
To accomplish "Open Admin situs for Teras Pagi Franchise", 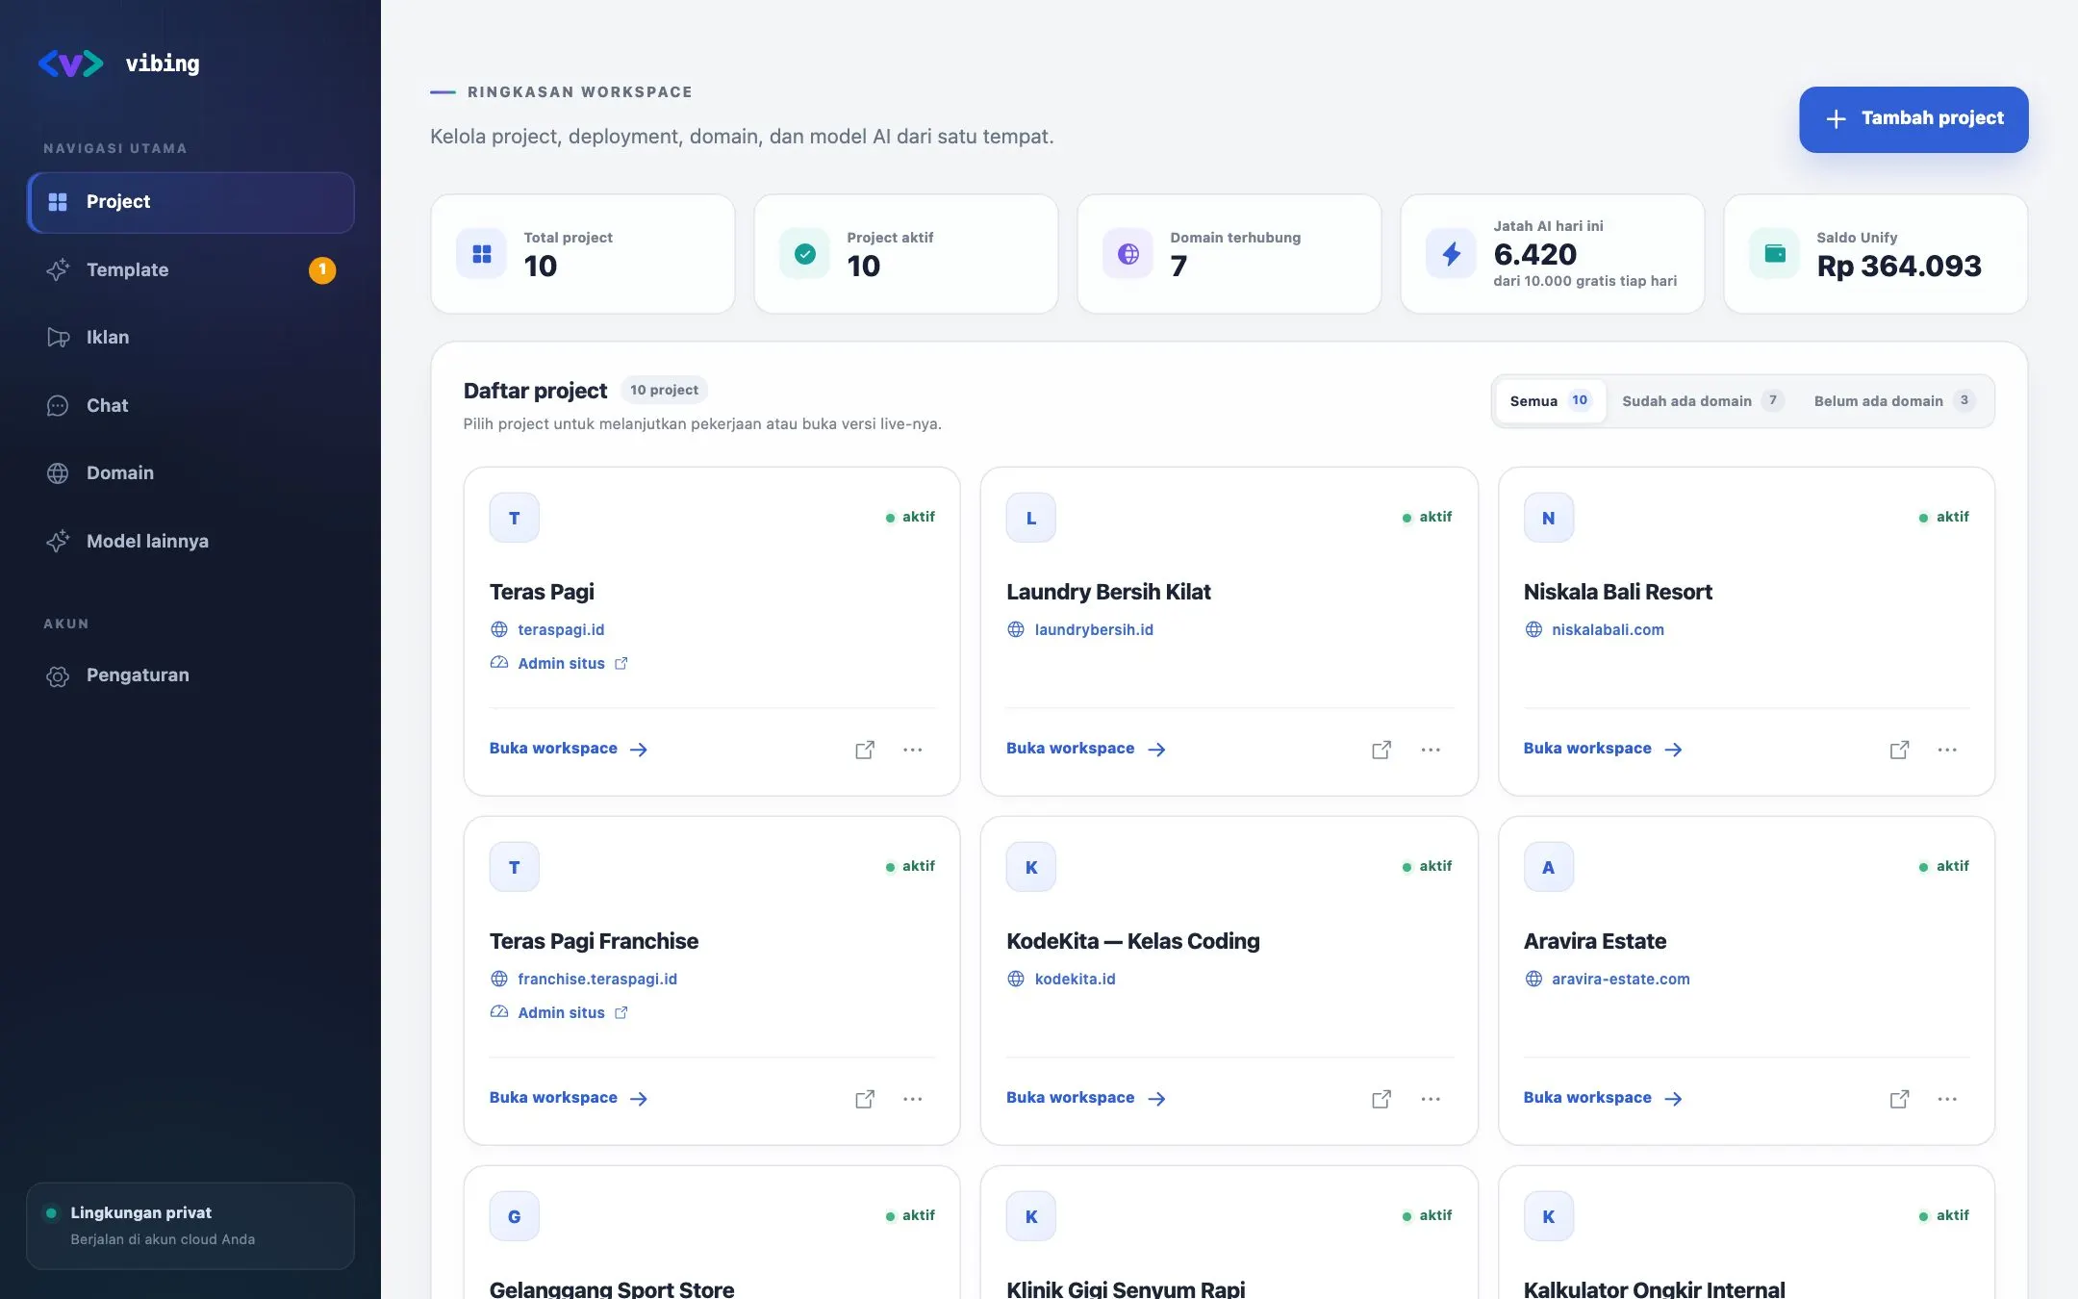I will pyautogui.click(x=562, y=1013).
